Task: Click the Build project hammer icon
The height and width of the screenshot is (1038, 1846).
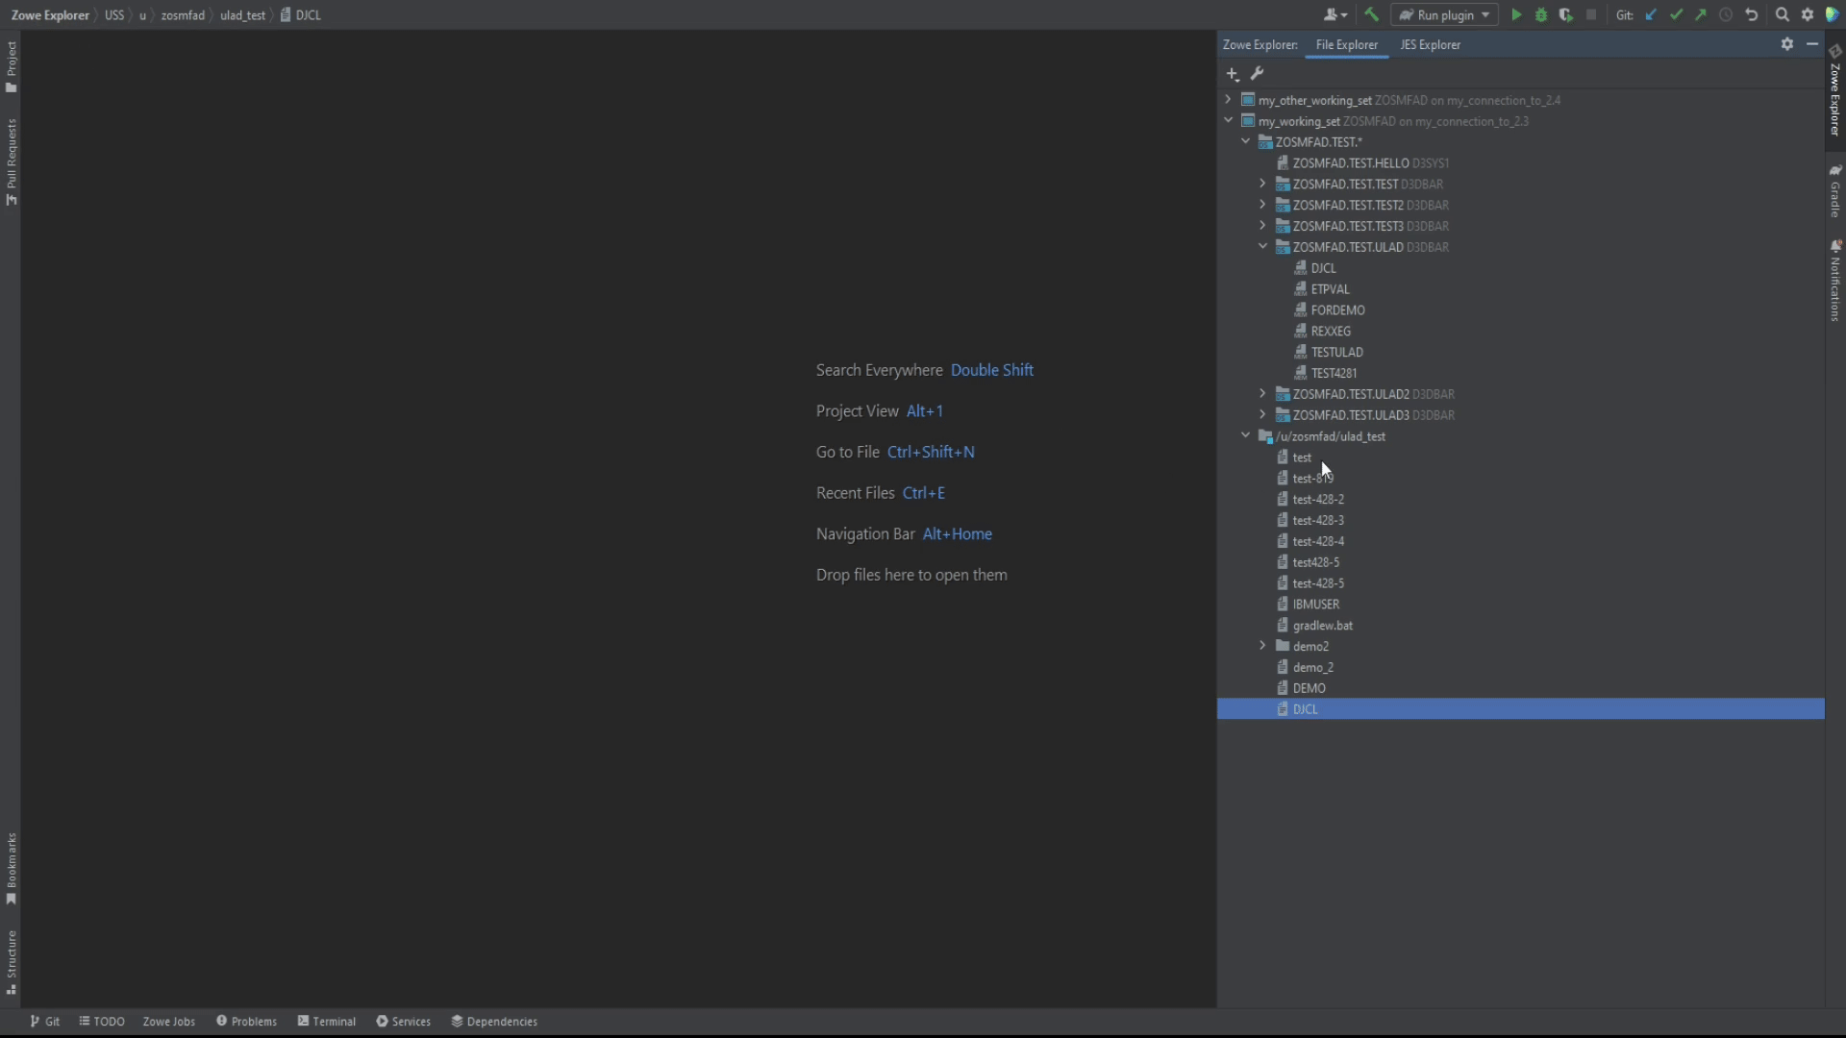Action: (1372, 14)
